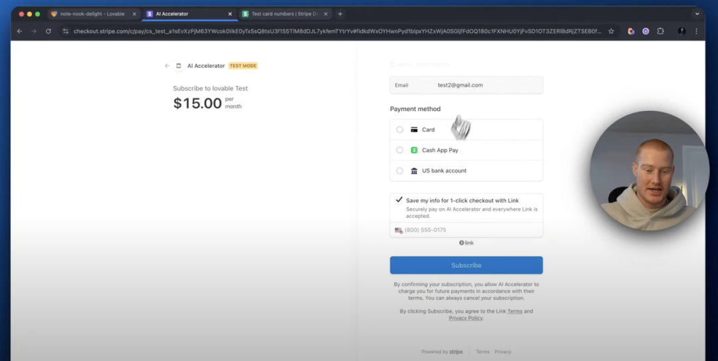Click the back arrow next to AI Accelerator
Viewport: 718px width, 361px height.
point(167,66)
